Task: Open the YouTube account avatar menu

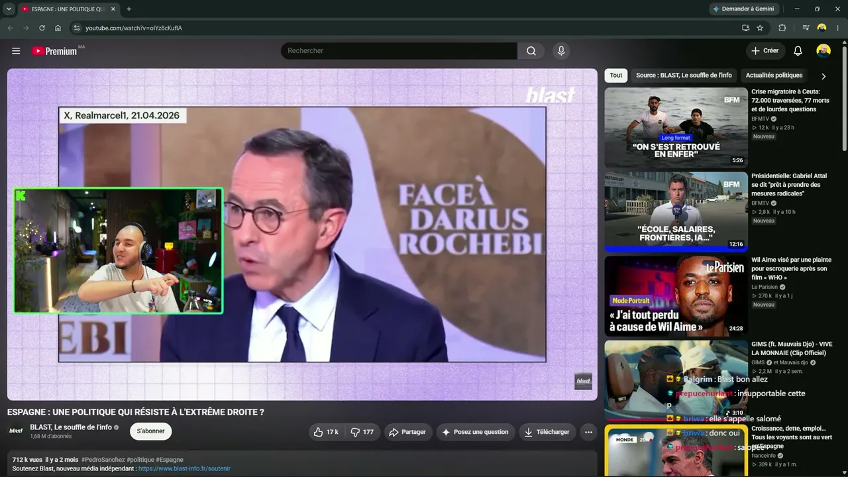Action: point(823,51)
